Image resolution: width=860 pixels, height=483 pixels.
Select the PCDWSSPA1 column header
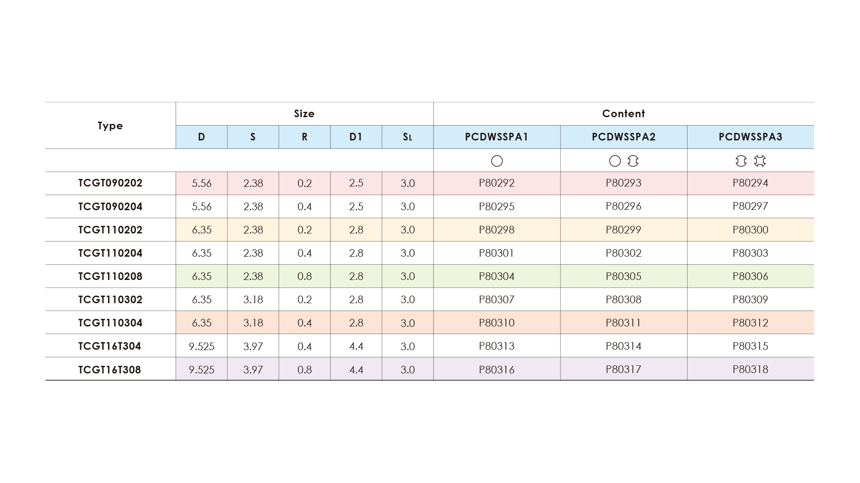[x=497, y=137]
